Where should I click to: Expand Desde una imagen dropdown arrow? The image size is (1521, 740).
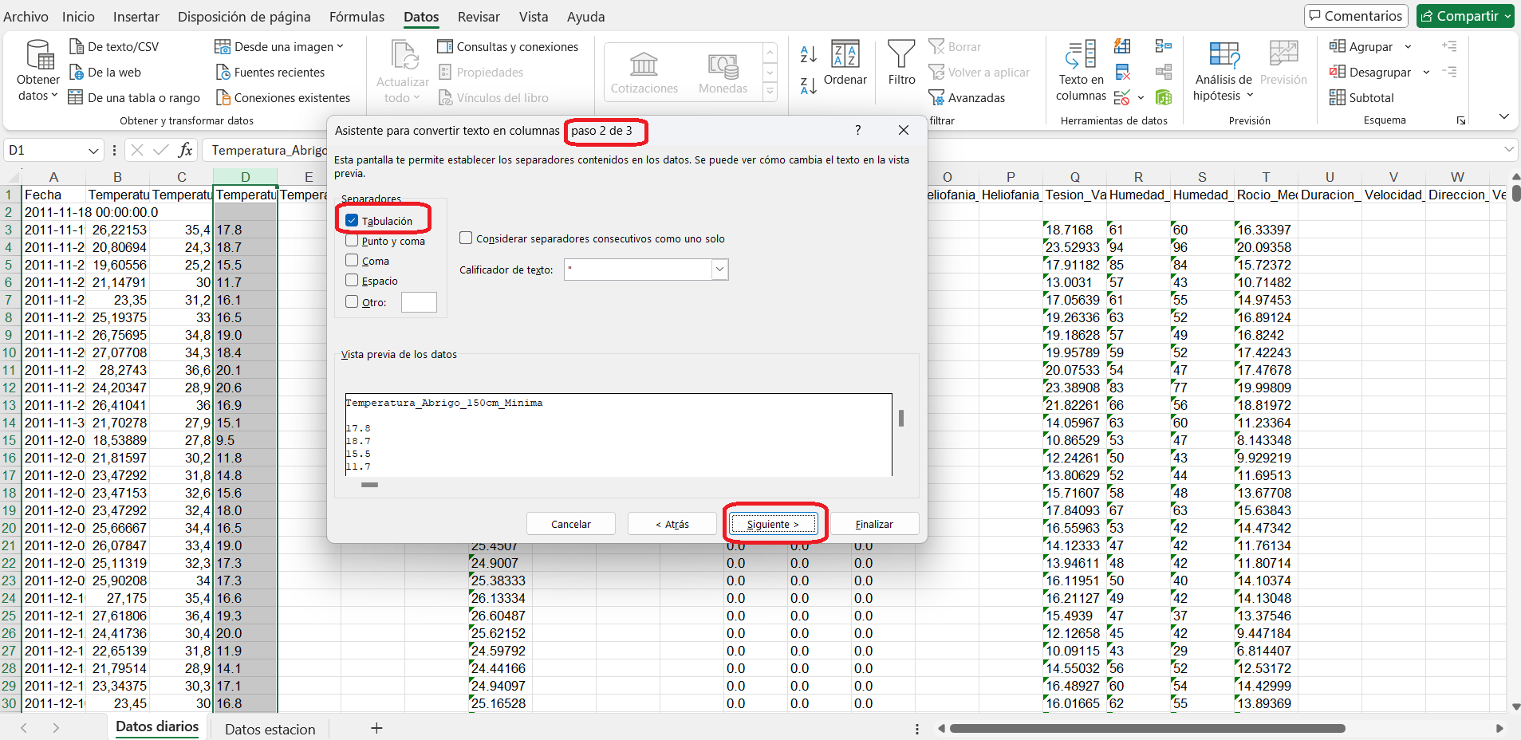coord(341,46)
